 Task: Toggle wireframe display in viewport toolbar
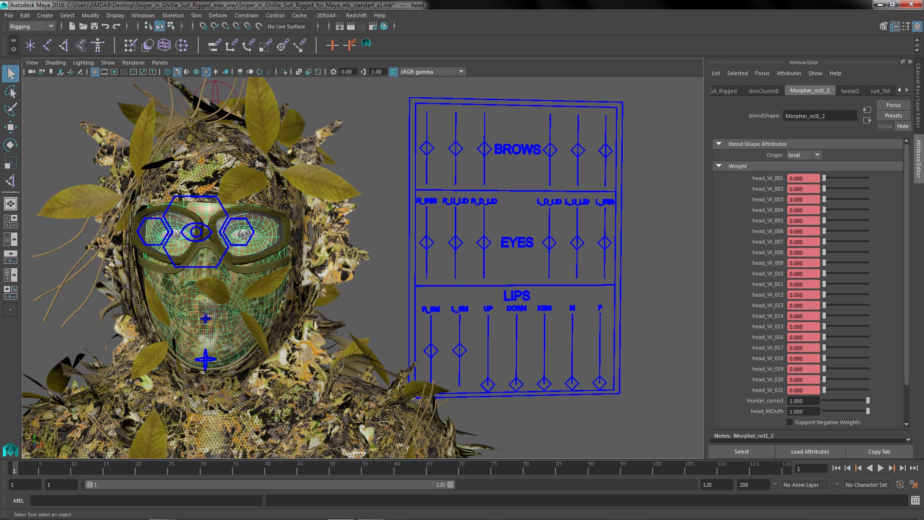click(x=167, y=72)
